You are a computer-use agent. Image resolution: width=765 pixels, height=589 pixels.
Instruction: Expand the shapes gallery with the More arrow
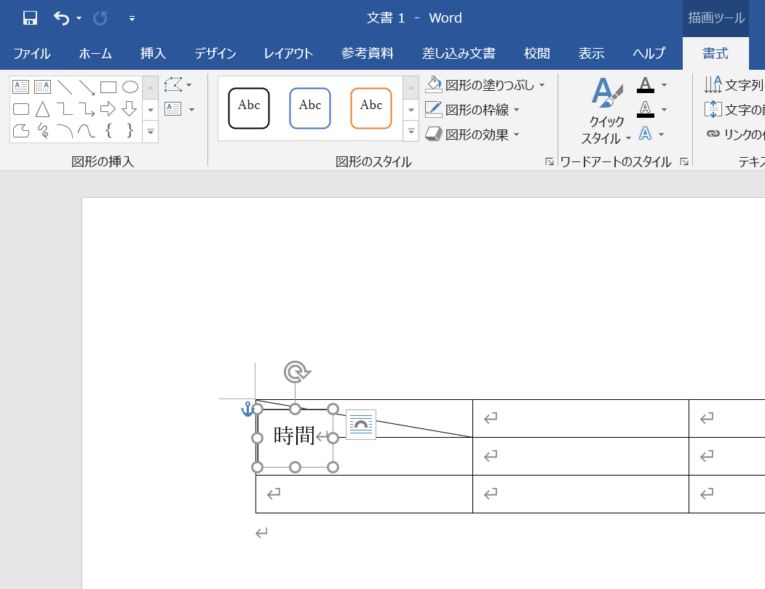click(x=151, y=132)
